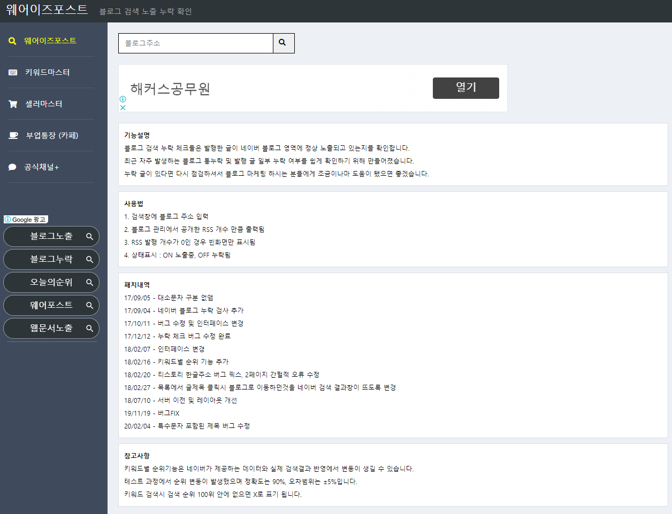The image size is (672, 514).
Task: Click the 웹문서노출 ad button
Action: [x=51, y=328]
